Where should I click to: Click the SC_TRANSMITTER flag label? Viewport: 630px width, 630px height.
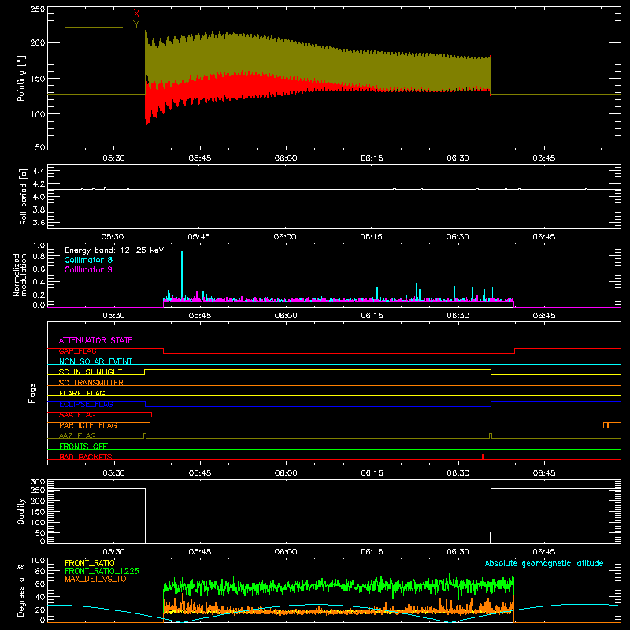[x=91, y=383]
